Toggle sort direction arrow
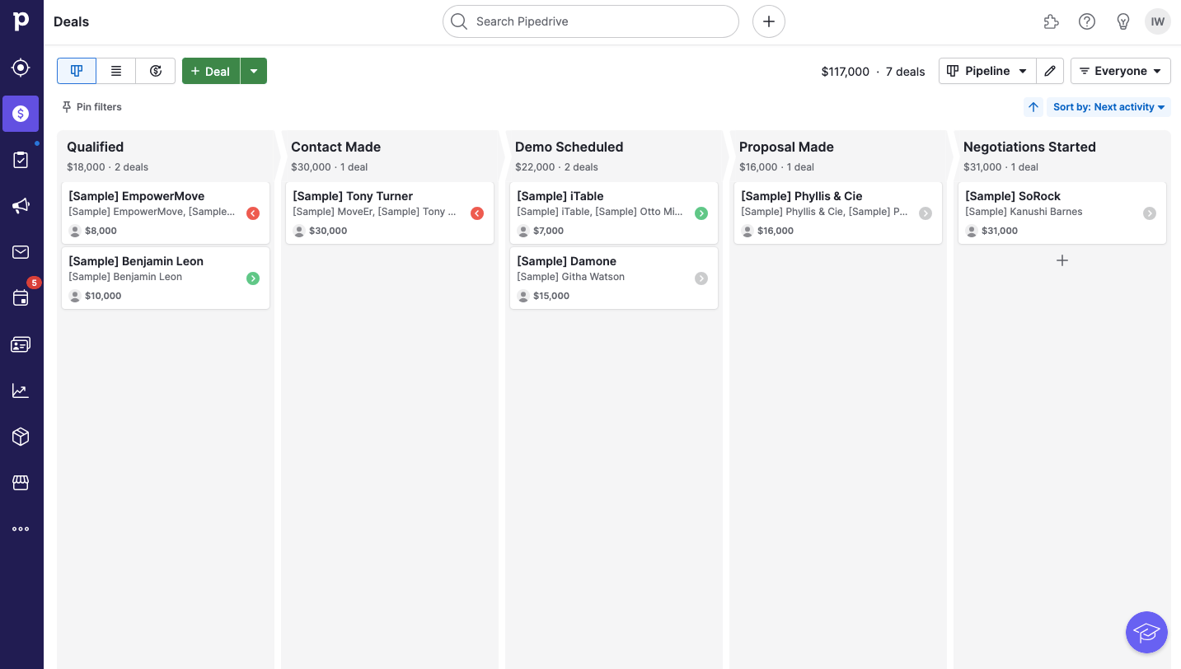The width and height of the screenshot is (1181, 669). 1033,107
